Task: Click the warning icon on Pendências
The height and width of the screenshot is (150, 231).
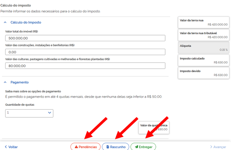Action: 76,147
